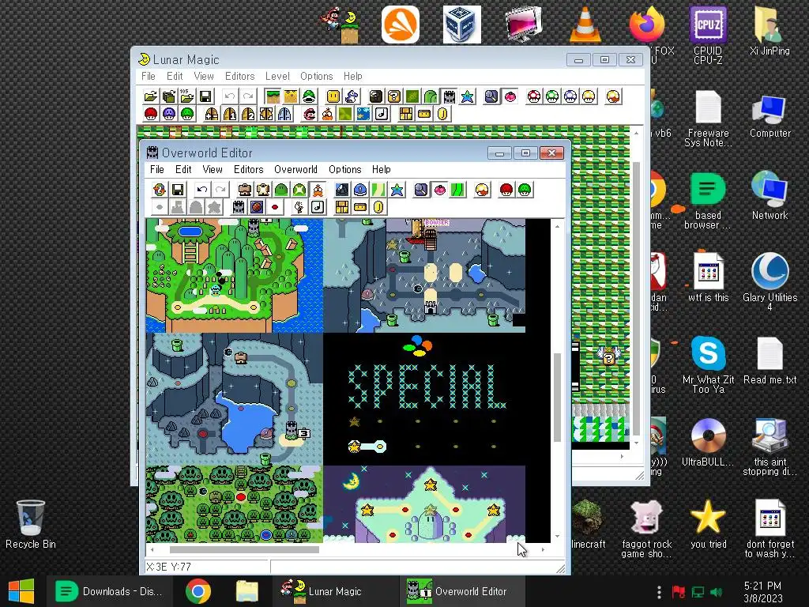Select the blue switch dome icon in Overworld Editor
809x607 pixels.
point(360,190)
